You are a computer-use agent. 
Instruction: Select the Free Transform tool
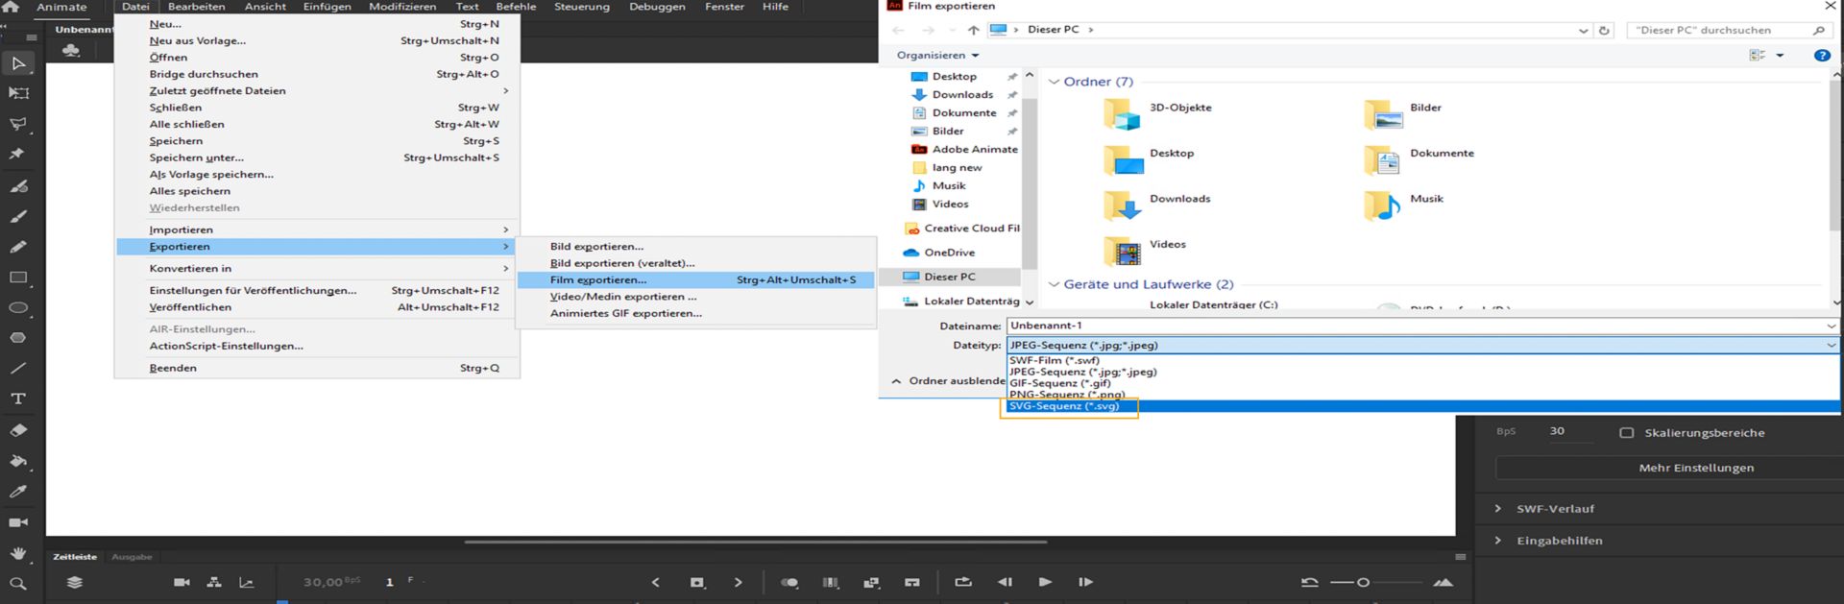(x=18, y=93)
